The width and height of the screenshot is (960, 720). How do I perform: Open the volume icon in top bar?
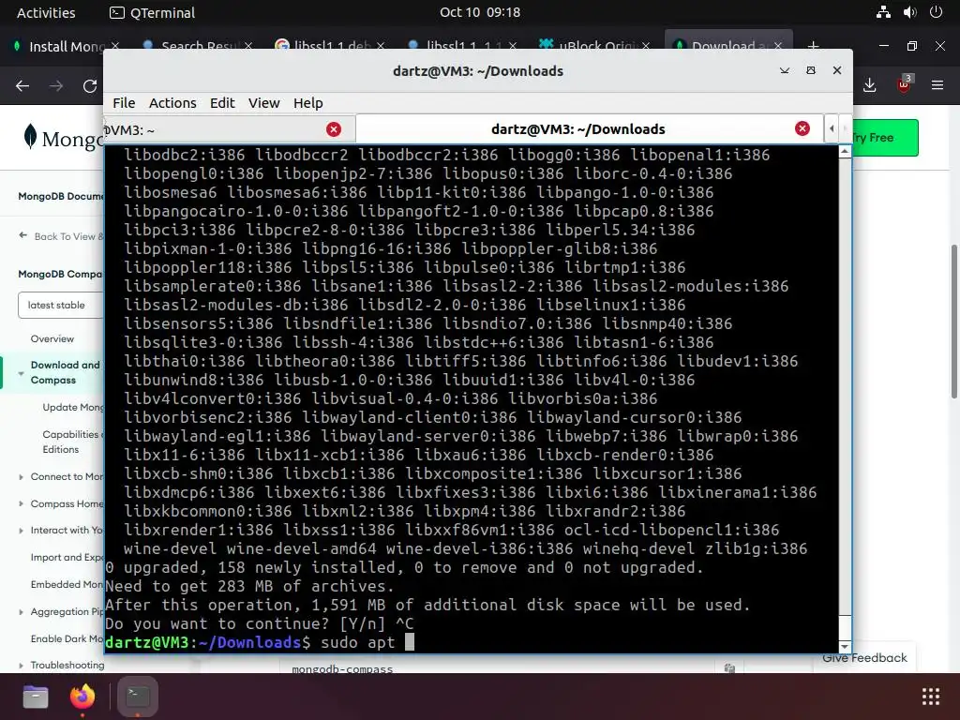tap(909, 11)
